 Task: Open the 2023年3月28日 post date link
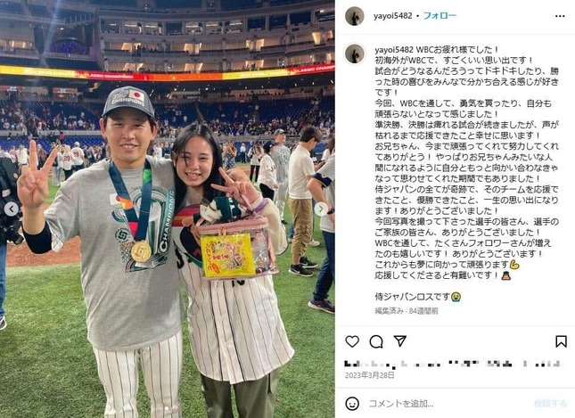[x=370, y=375]
